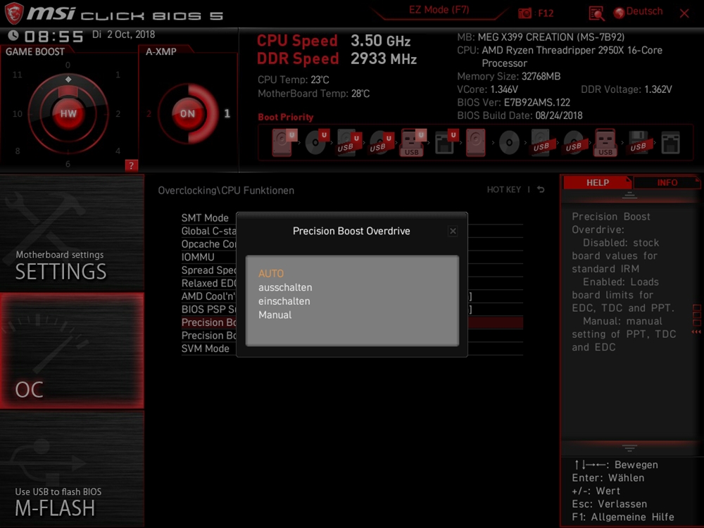Select the Manual option

tap(275, 315)
